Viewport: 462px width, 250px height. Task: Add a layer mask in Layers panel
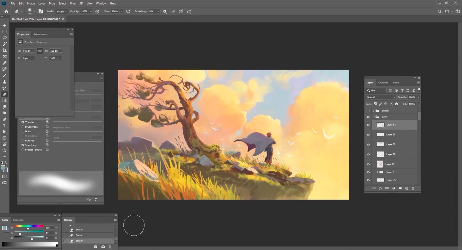pyautogui.click(x=387, y=188)
